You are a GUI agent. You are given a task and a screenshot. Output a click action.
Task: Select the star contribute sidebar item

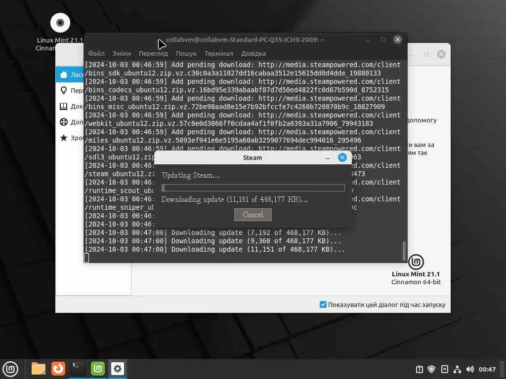pos(70,138)
